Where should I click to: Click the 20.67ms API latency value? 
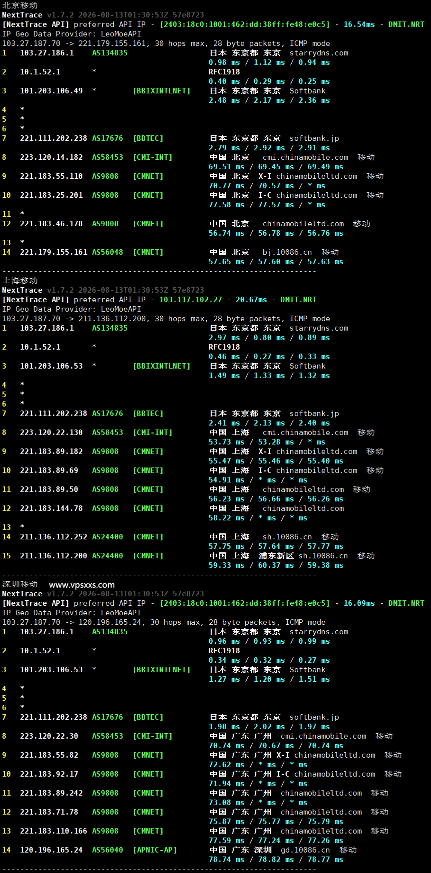[251, 300]
